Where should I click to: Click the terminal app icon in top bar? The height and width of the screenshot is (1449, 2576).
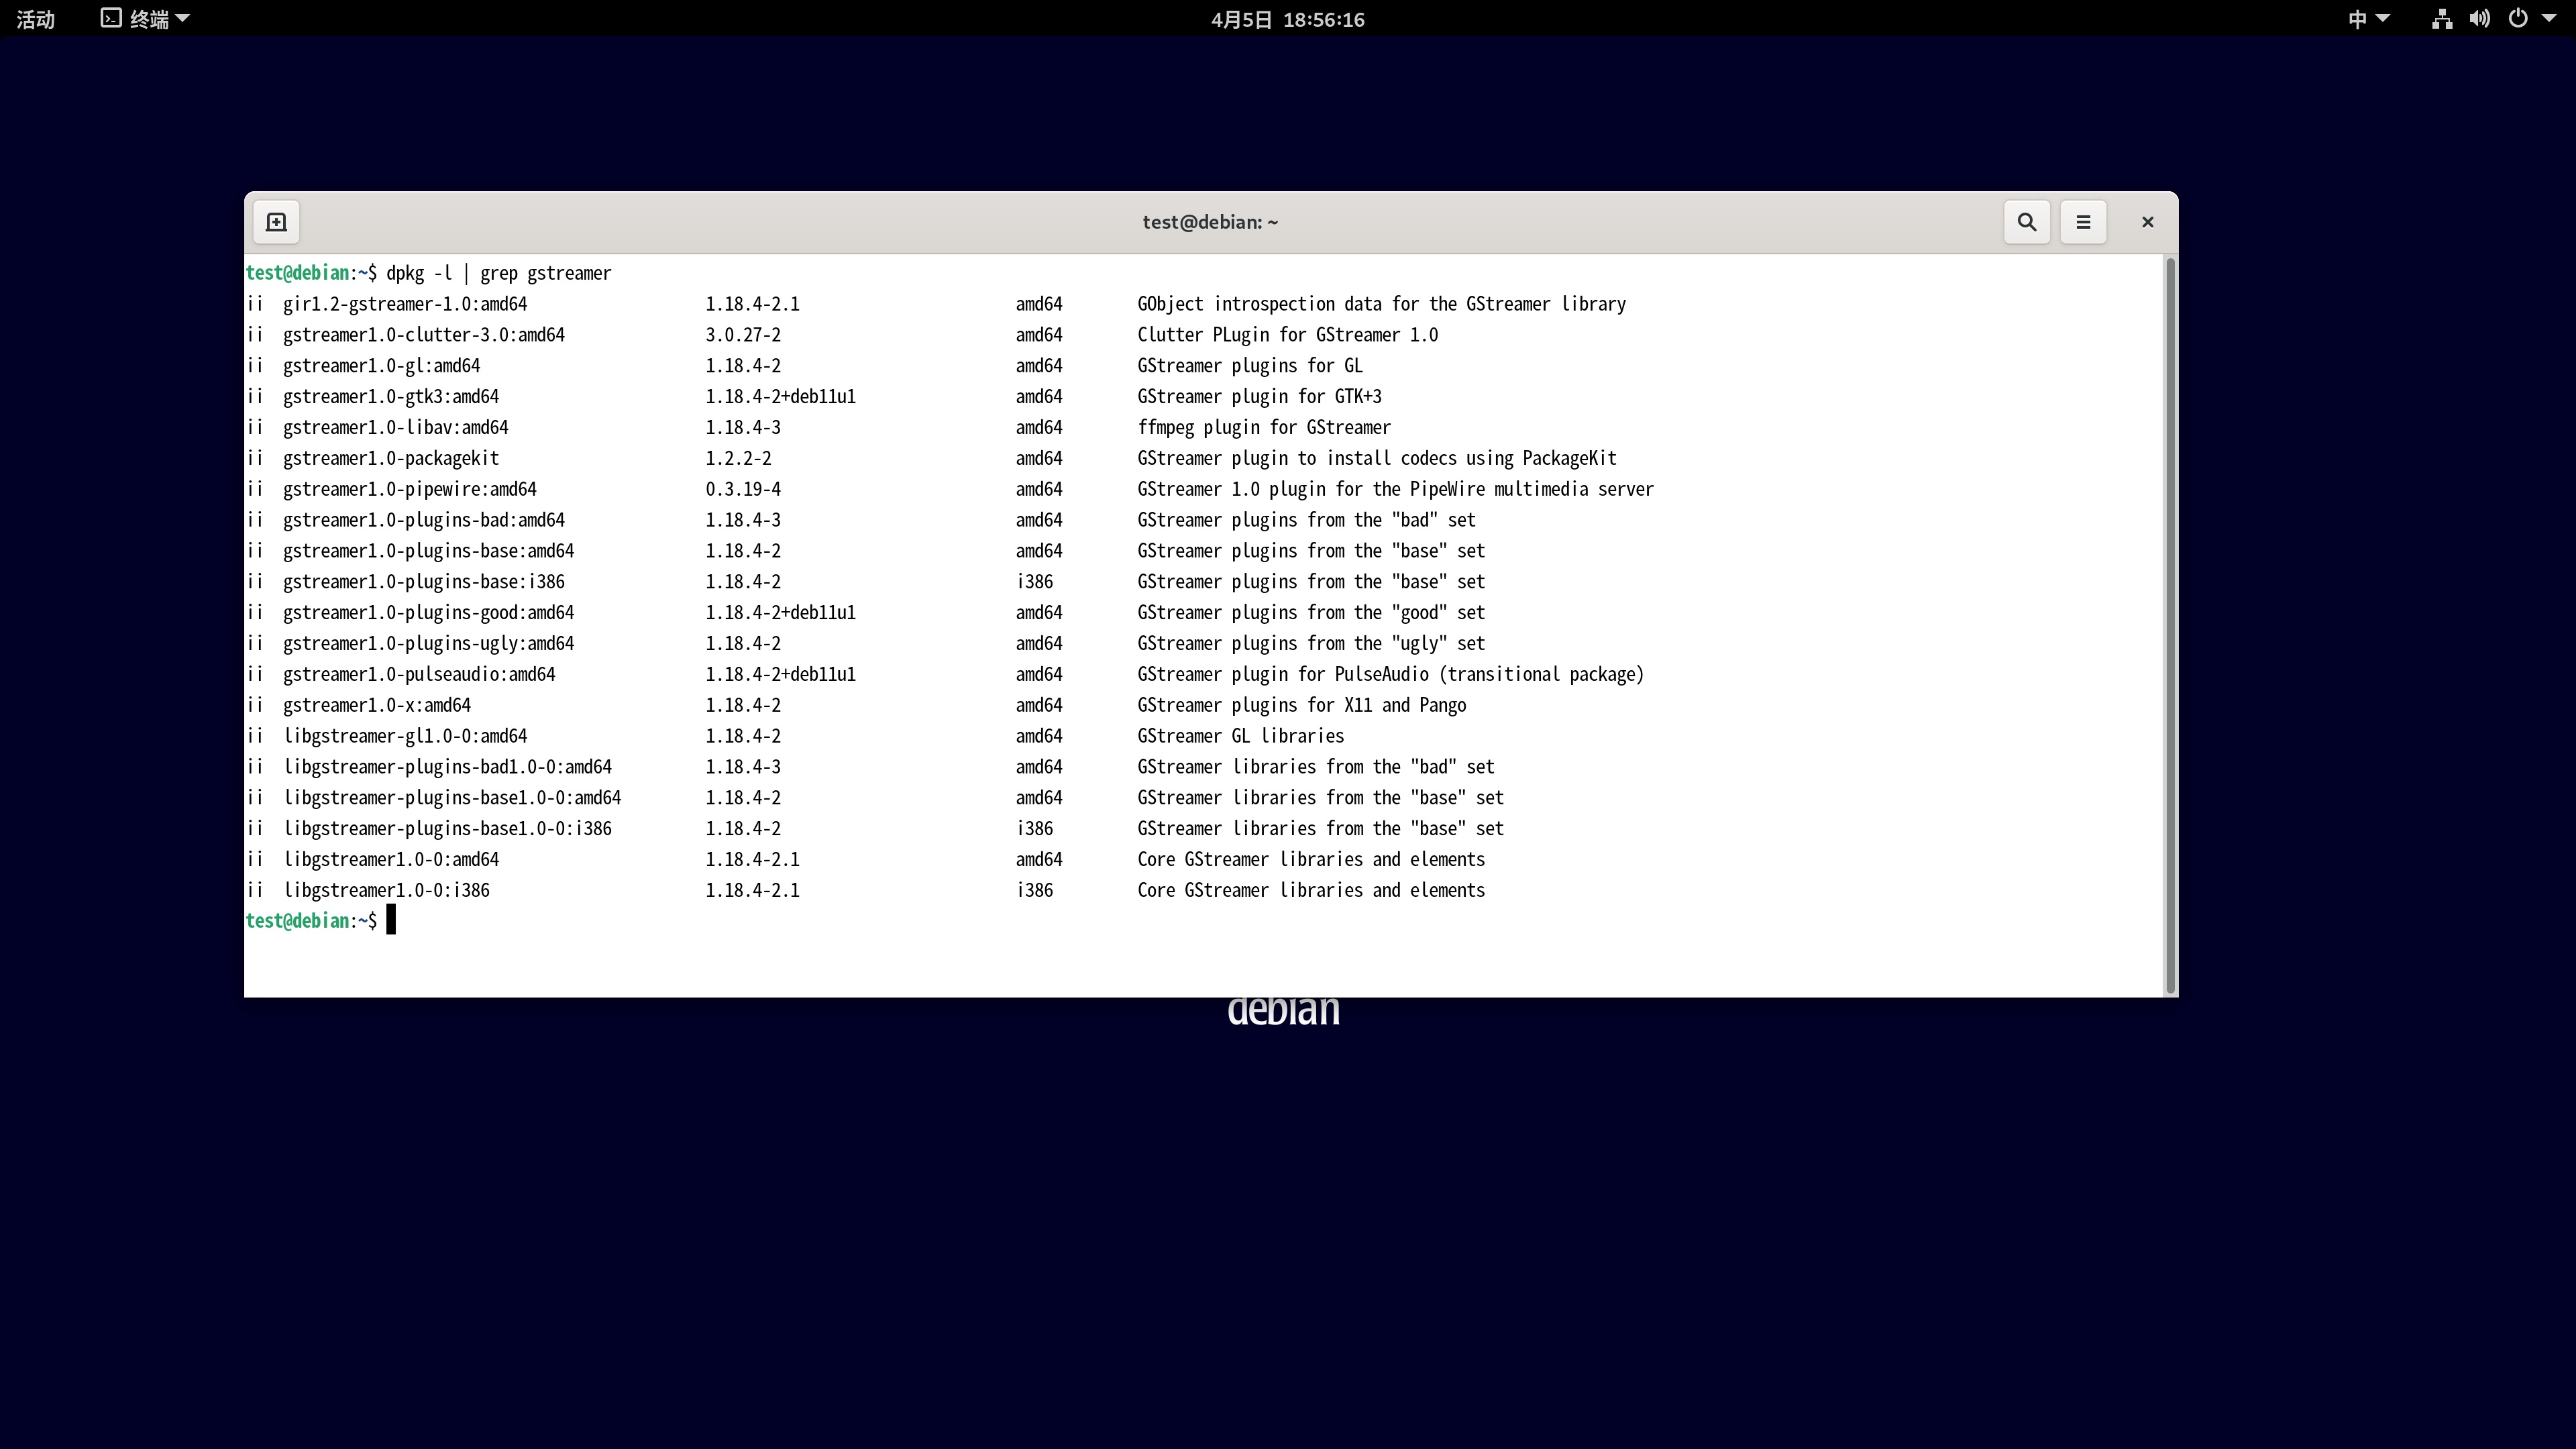pos(111,19)
